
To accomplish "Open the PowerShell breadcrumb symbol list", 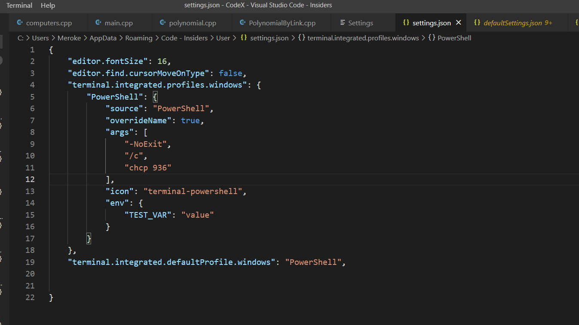I will pos(454,38).
